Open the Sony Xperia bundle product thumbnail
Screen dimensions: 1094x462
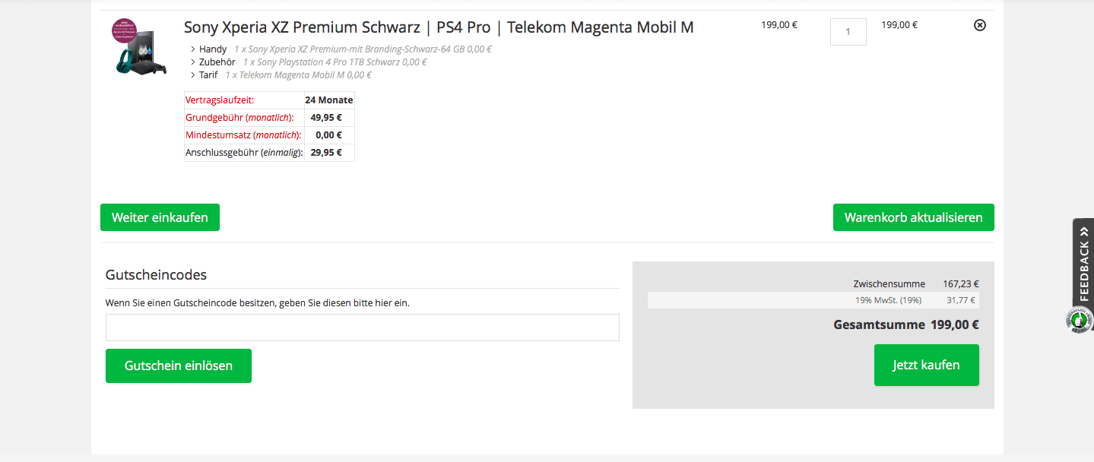(x=138, y=47)
